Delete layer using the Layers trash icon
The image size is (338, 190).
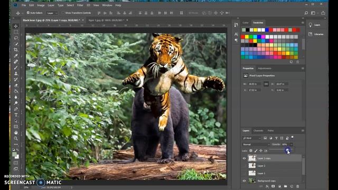coord(298,186)
